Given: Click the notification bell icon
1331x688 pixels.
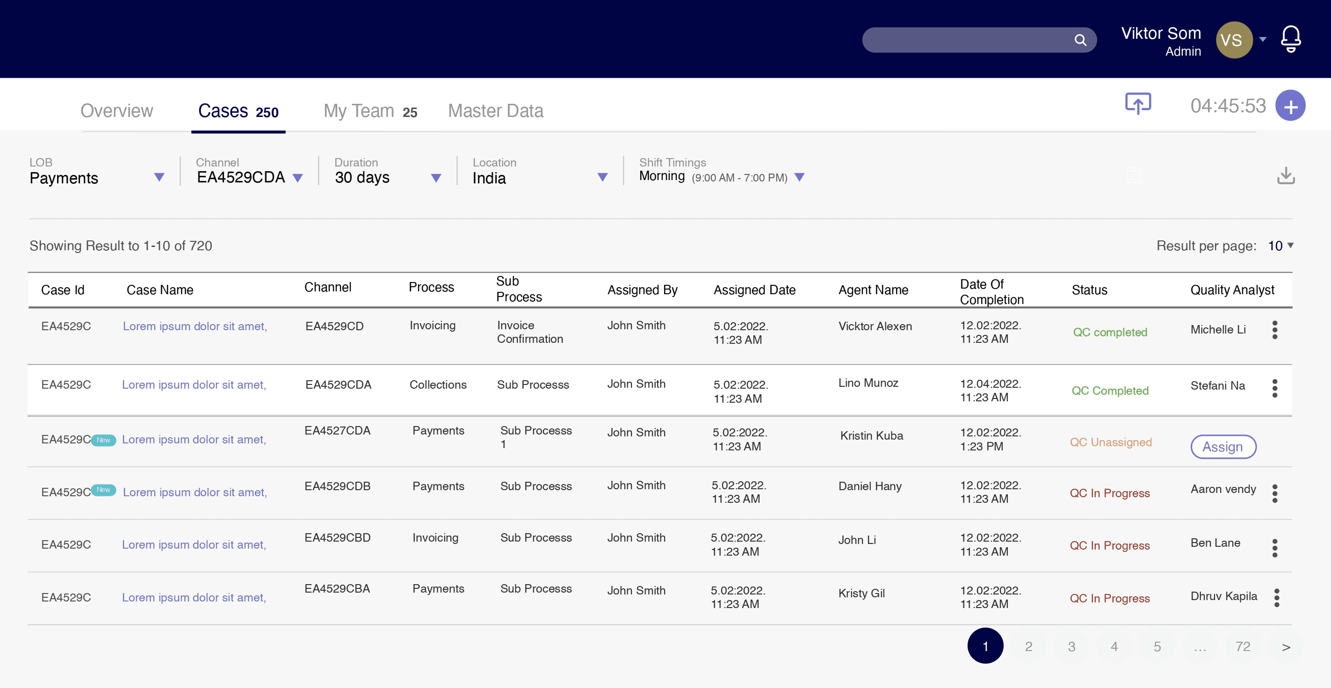Looking at the screenshot, I should (1290, 39).
